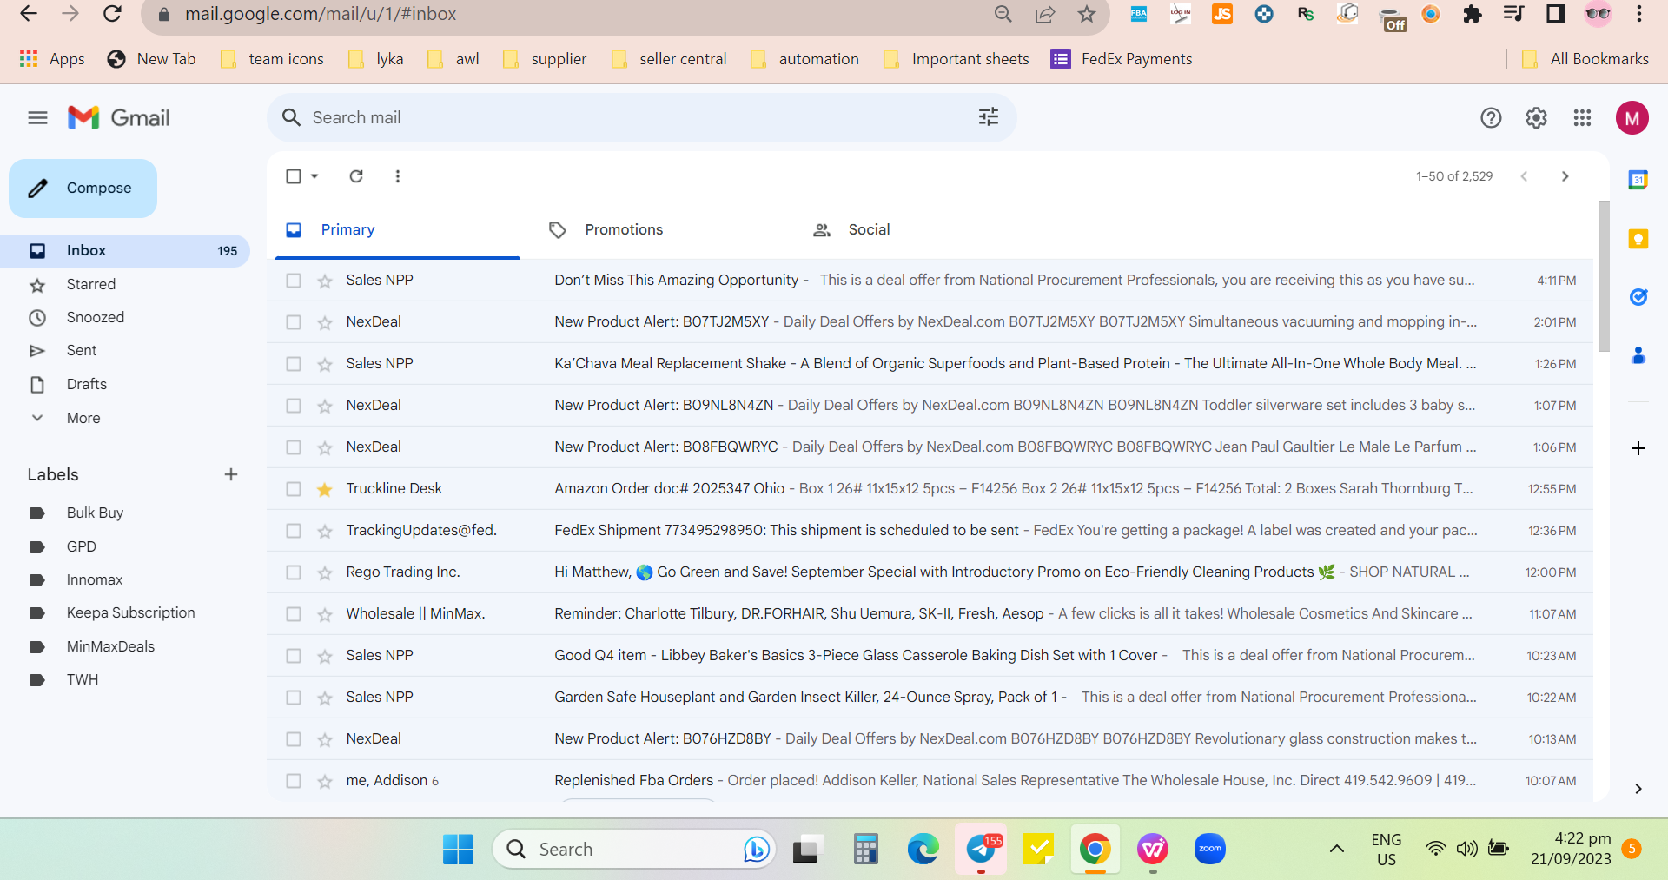Image resolution: width=1668 pixels, height=880 pixels.
Task: Click the Gmail logo
Action: (x=119, y=117)
